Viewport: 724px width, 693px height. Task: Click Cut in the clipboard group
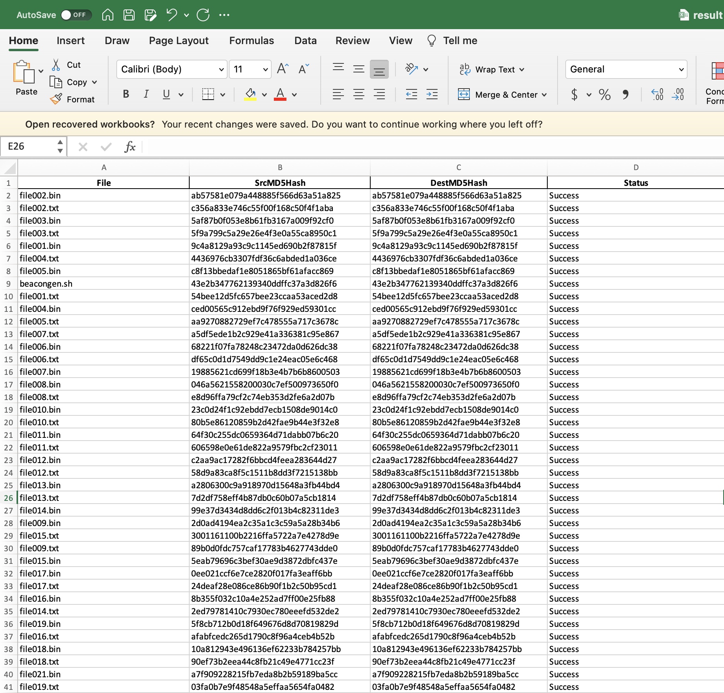pyautogui.click(x=66, y=65)
